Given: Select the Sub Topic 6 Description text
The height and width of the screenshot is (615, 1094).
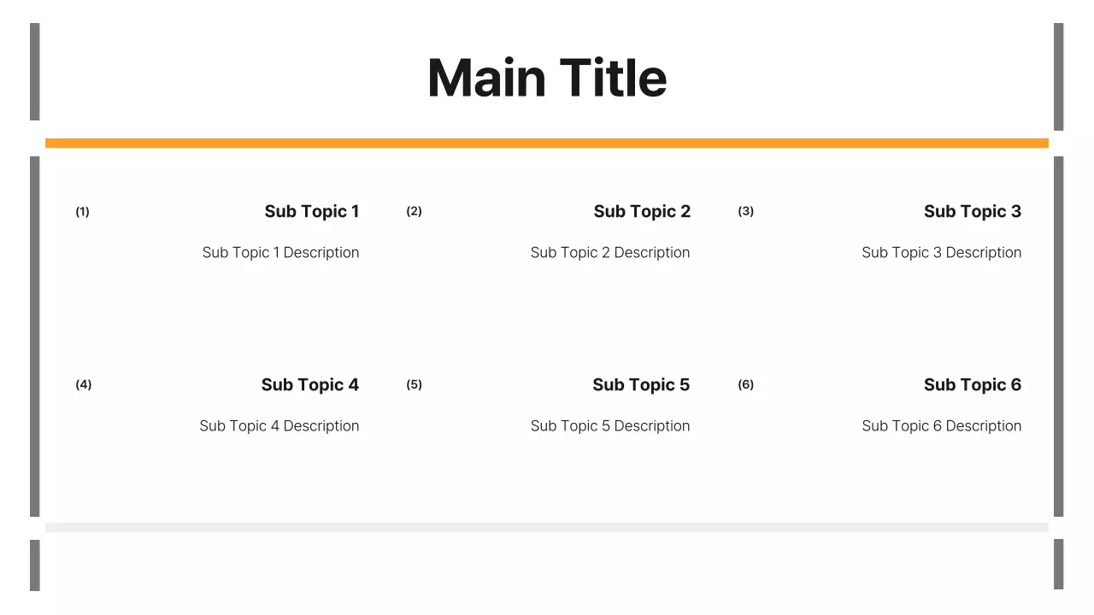Looking at the screenshot, I should click(x=941, y=425).
